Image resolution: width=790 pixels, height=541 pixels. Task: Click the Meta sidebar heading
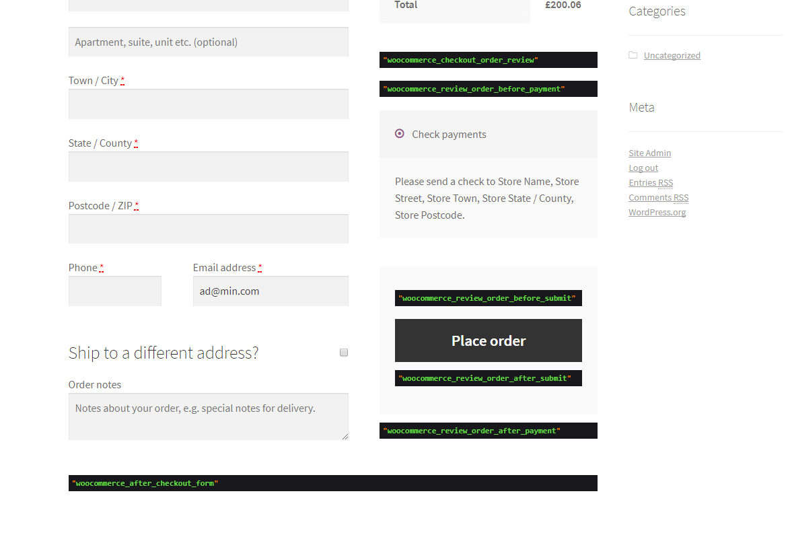641,107
